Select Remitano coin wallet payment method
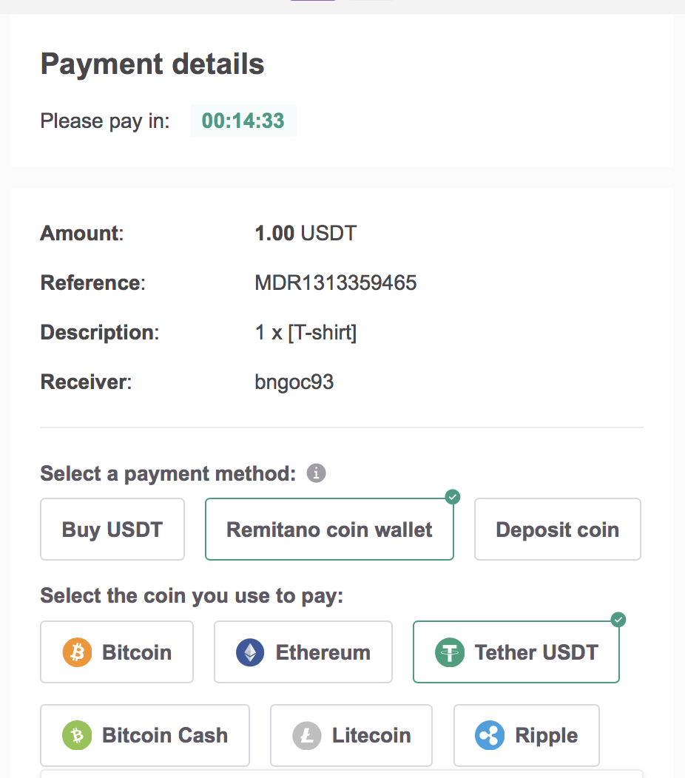Image resolution: width=685 pixels, height=778 pixels. pyautogui.click(x=329, y=530)
